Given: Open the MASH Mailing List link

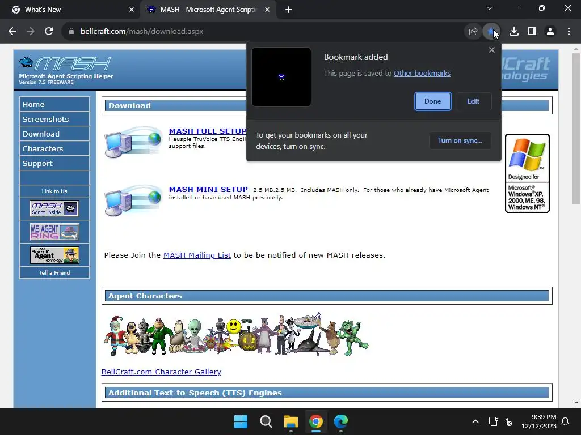Looking at the screenshot, I should [197, 255].
